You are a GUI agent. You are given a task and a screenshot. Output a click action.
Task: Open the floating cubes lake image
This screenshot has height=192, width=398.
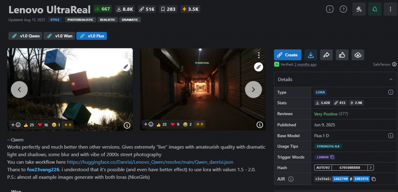point(70,90)
